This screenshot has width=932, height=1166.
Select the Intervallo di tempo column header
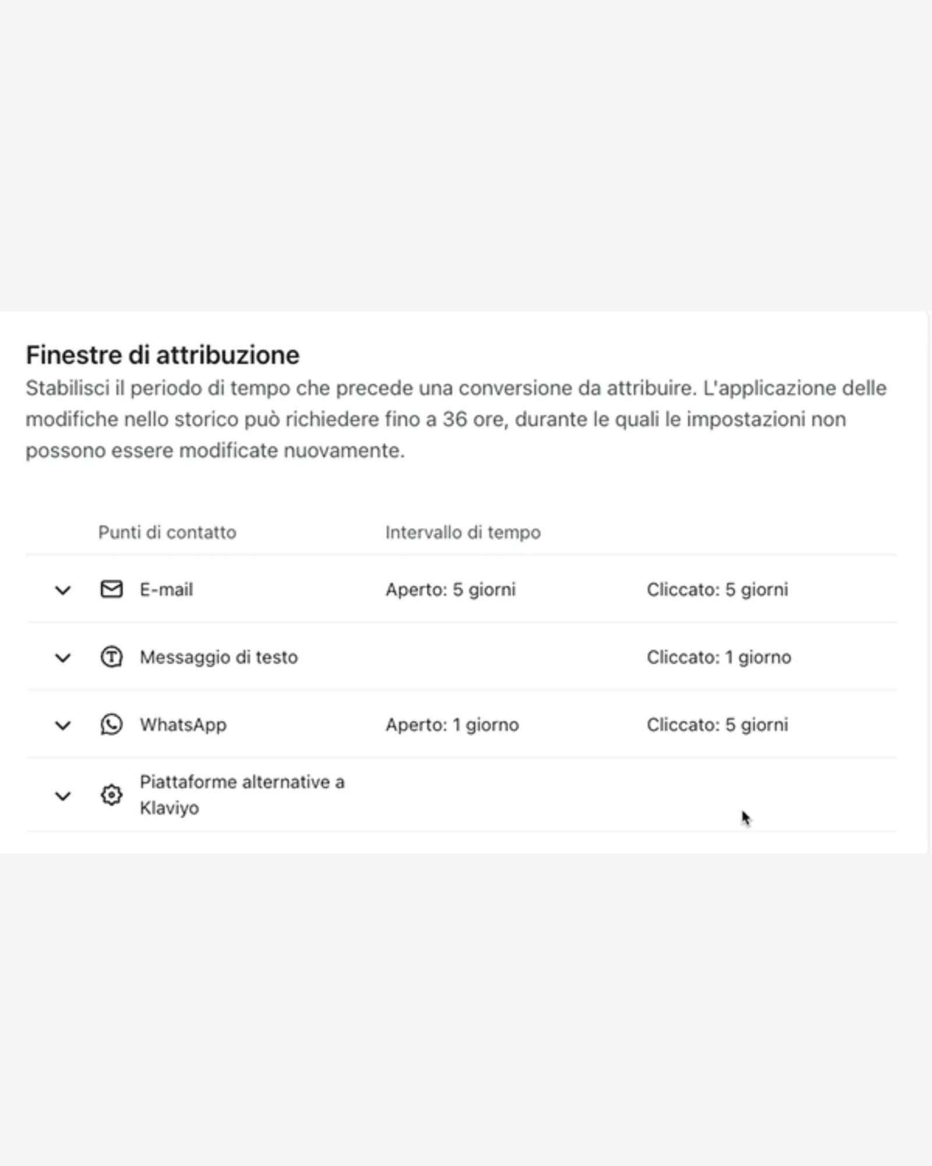[462, 532]
